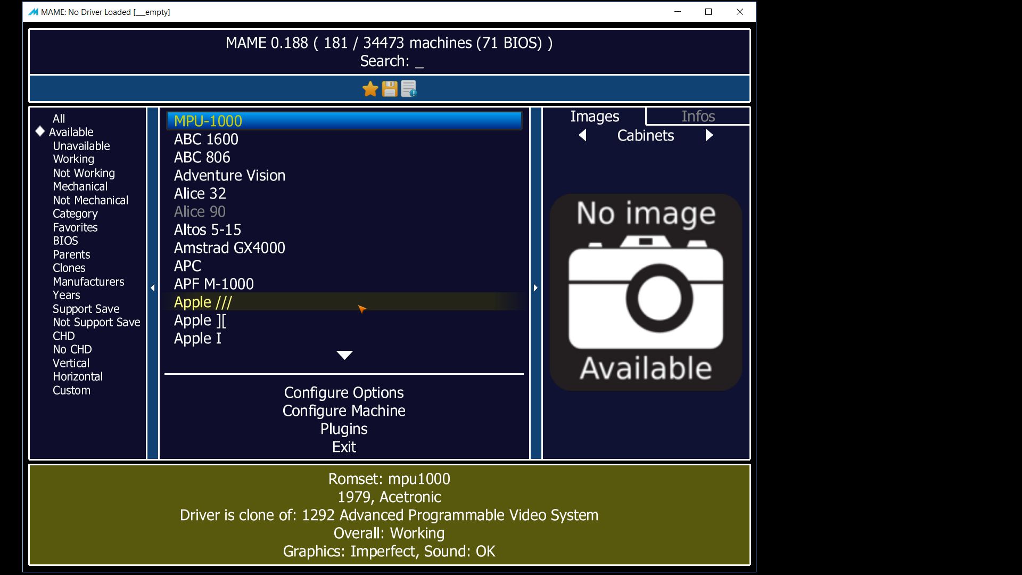Click the floppy disk save icon
1022x575 pixels.
point(390,89)
